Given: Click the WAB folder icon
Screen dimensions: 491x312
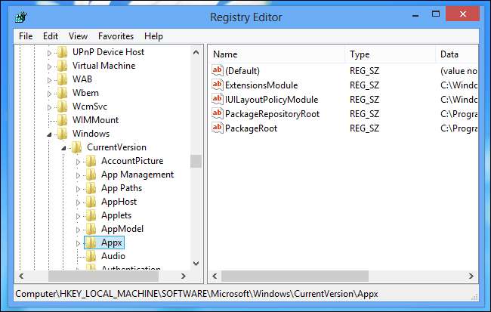Looking at the screenshot, I should (63, 79).
